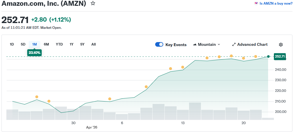Open the Advanced Chart view

pyautogui.click(x=252, y=45)
